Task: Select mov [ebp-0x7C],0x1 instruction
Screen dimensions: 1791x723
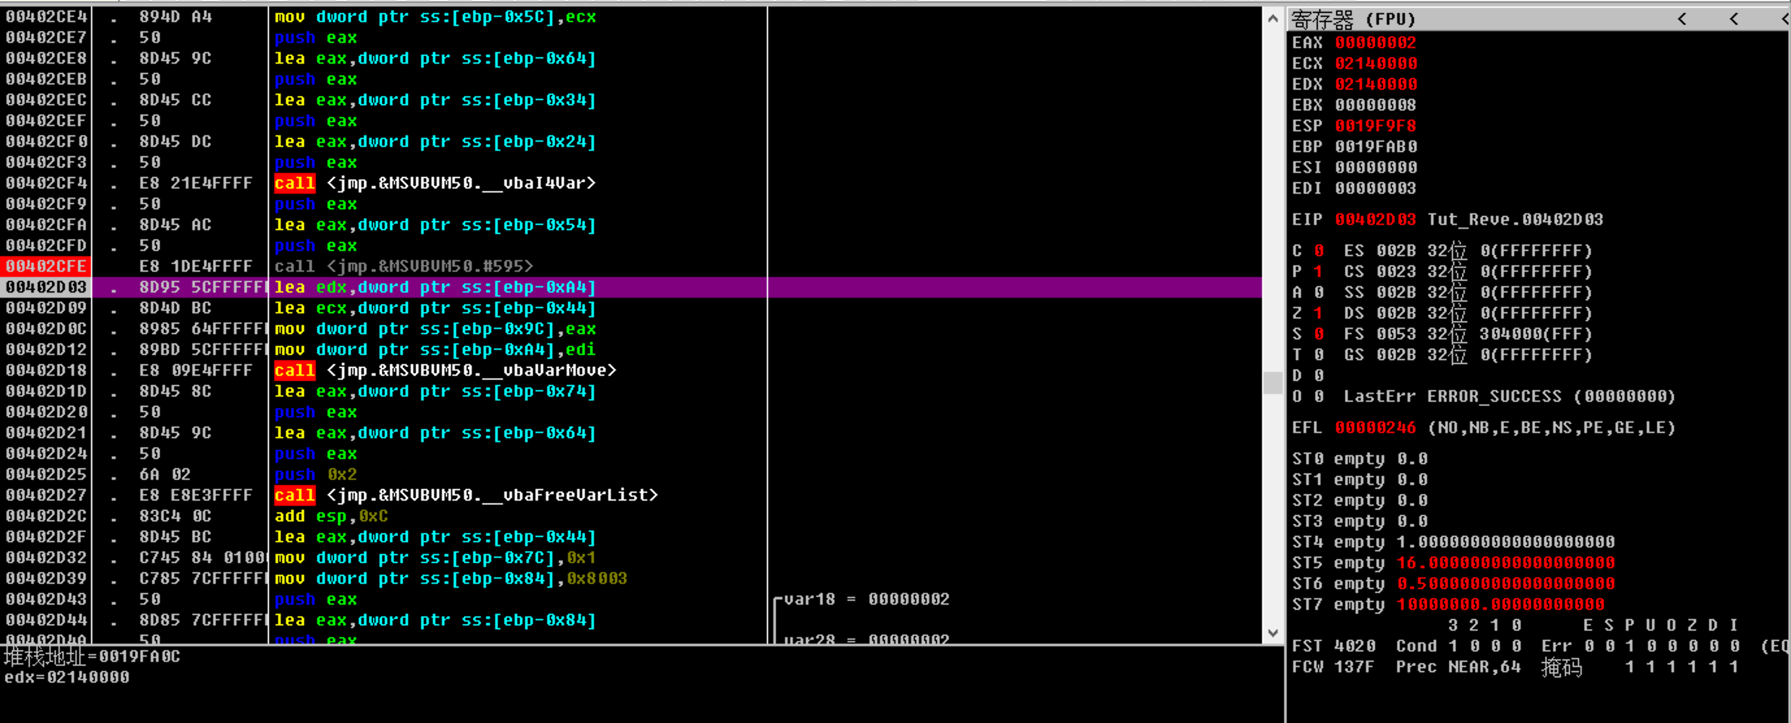Action: (x=435, y=557)
